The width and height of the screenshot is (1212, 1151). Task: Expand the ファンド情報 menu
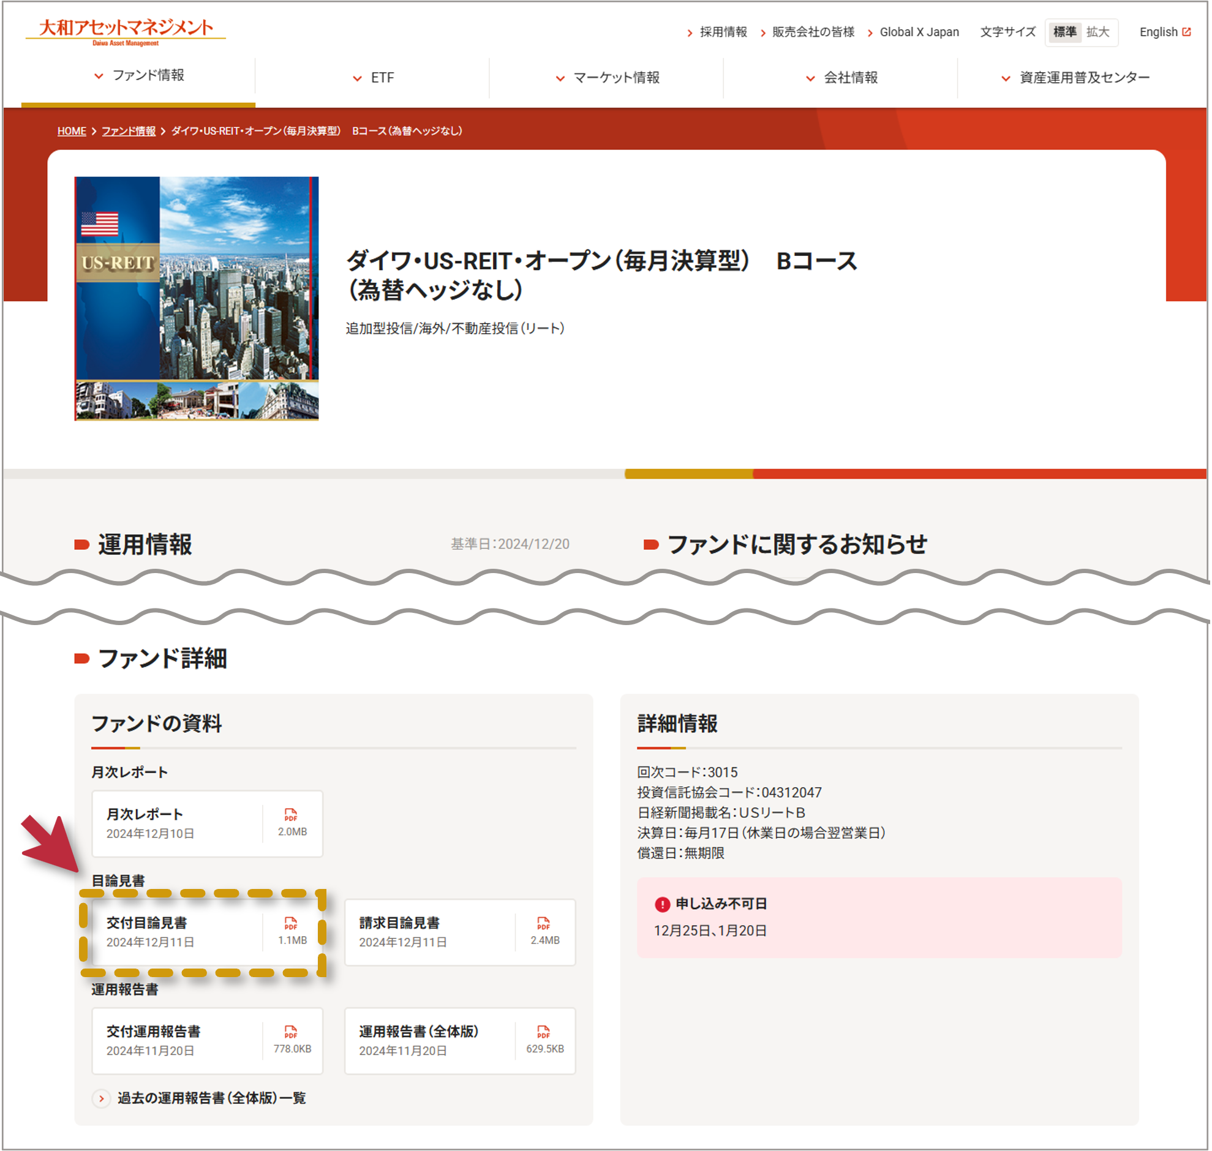[x=138, y=75]
